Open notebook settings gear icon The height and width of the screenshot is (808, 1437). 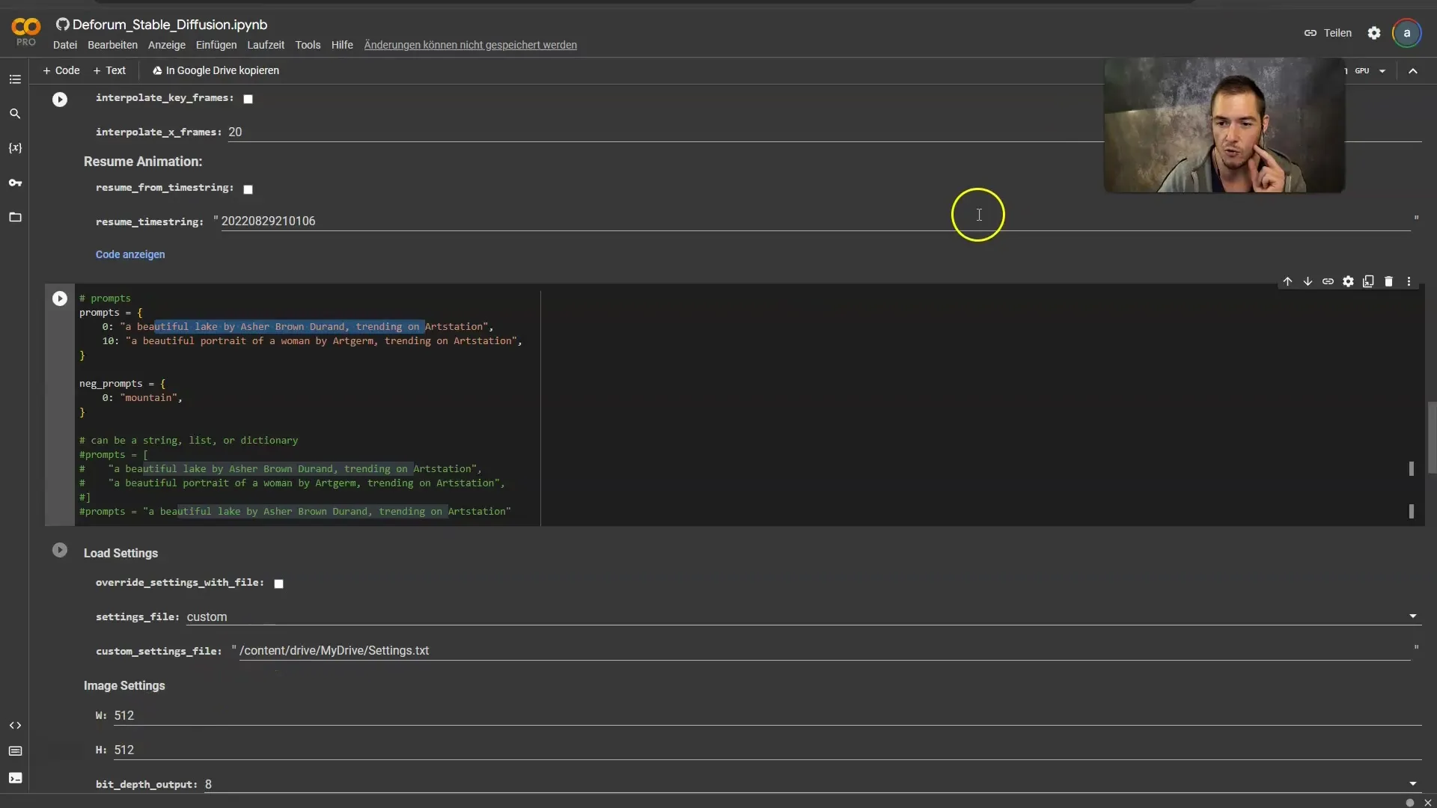(x=1374, y=33)
